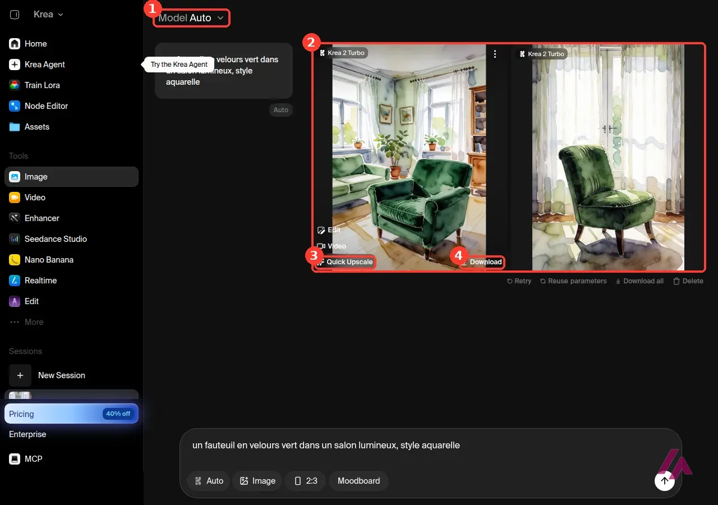Open the MCP page
The image size is (718, 505).
[71, 459]
